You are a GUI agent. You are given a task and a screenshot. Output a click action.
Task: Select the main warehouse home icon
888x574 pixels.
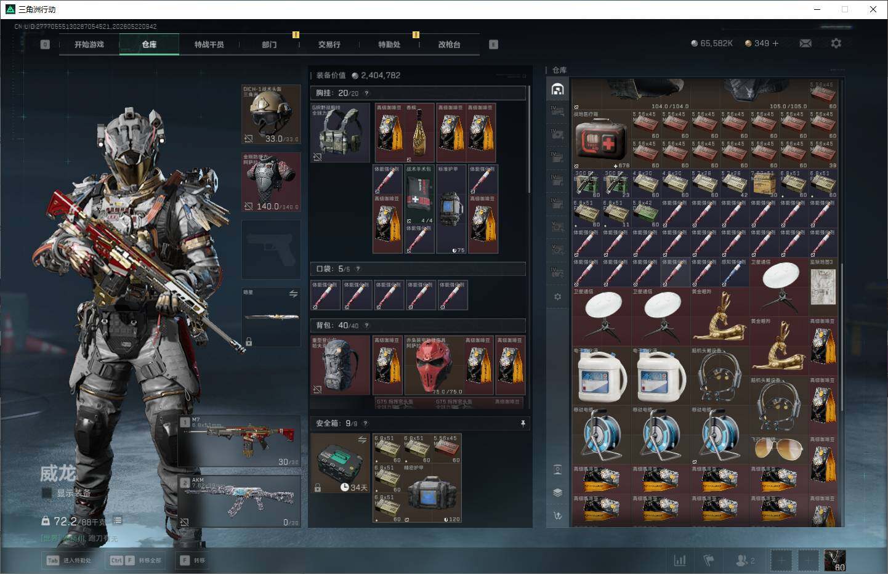click(557, 89)
